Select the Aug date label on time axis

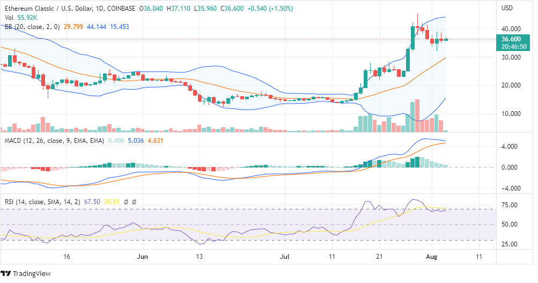pos(433,257)
